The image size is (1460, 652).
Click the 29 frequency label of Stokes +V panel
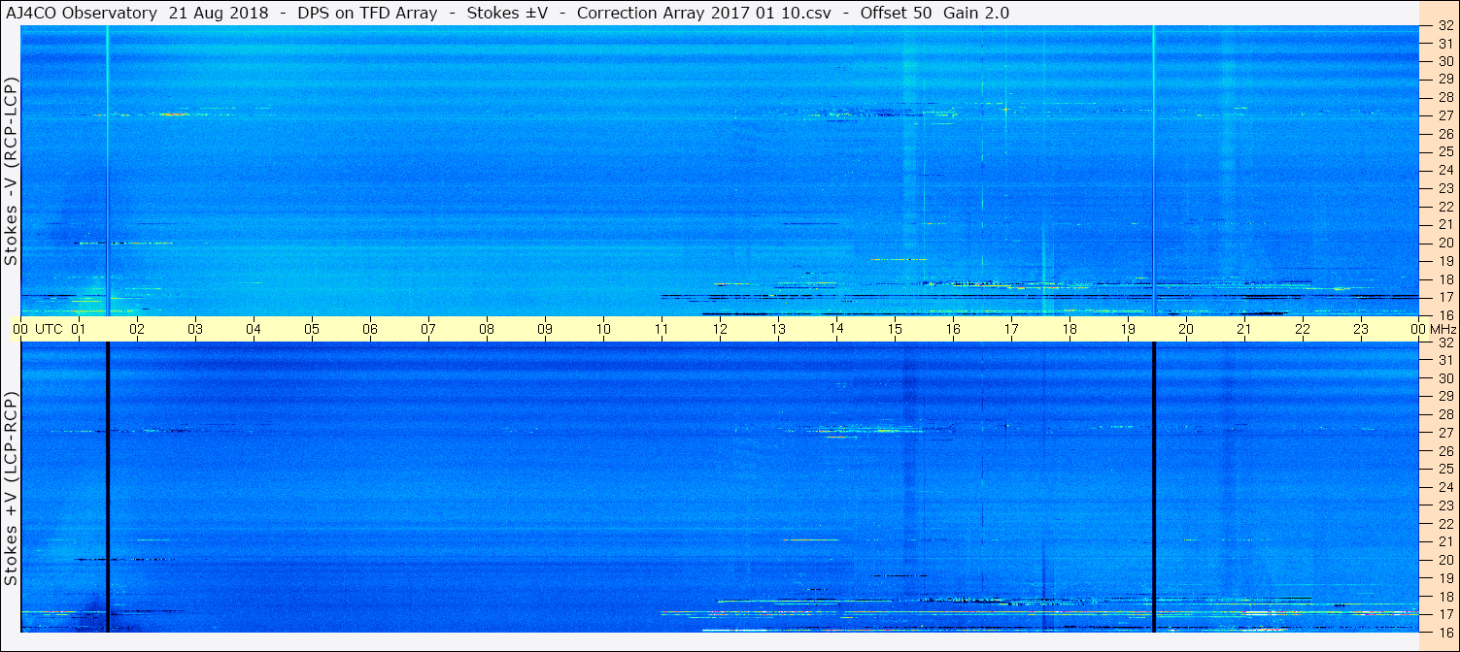(x=1445, y=397)
